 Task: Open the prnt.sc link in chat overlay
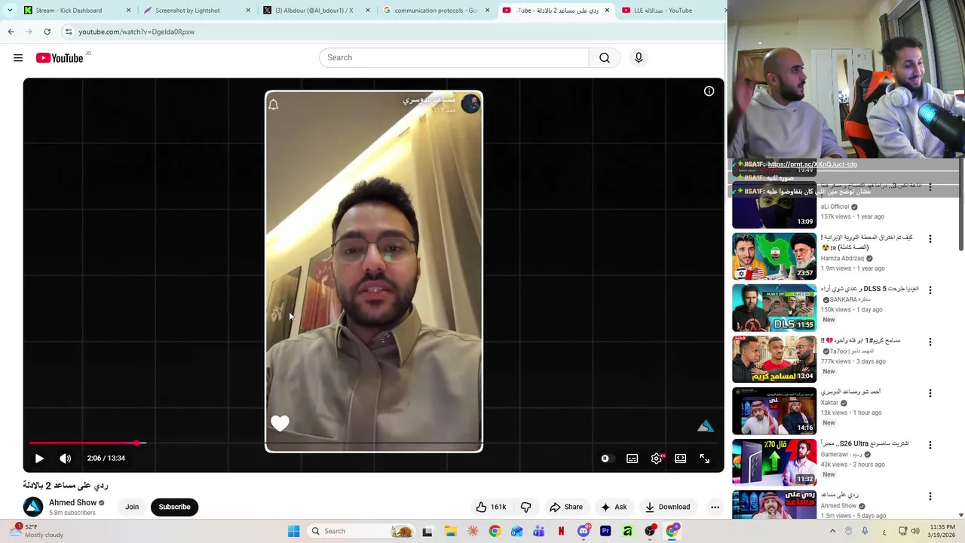click(x=812, y=164)
